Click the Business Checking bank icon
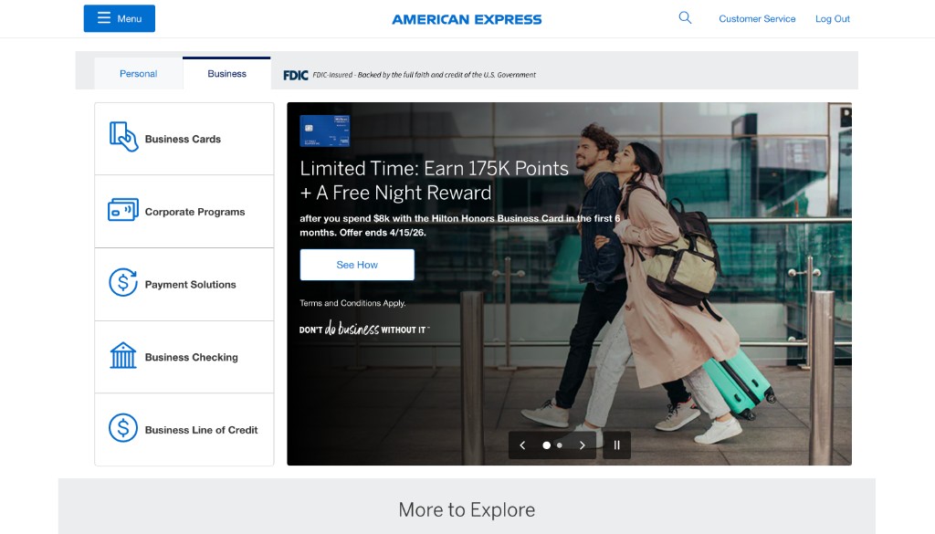Image resolution: width=935 pixels, height=534 pixels. point(123,355)
